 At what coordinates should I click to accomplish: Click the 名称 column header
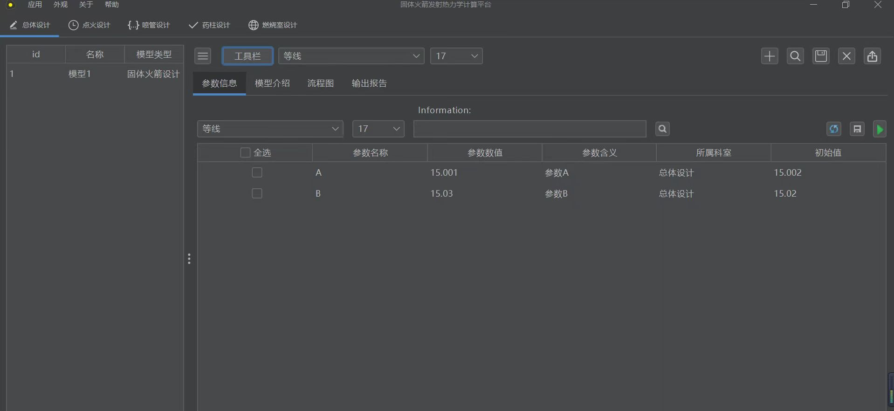pyautogui.click(x=95, y=55)
